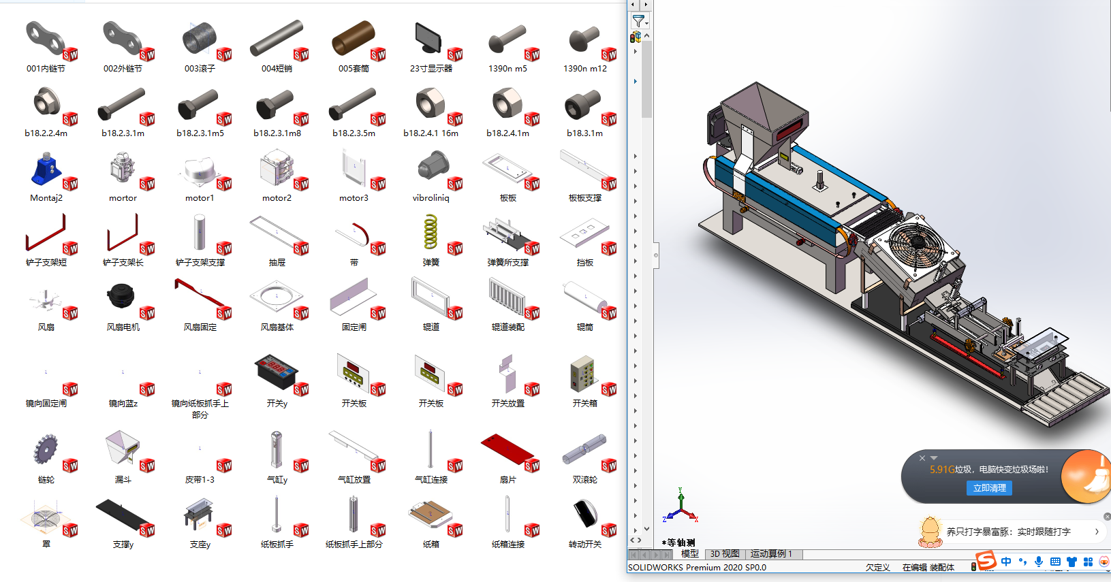Screen dimensions: 1111x582
Task: Click the feature tree scroll-down chevron
Action: coord(647,529)
